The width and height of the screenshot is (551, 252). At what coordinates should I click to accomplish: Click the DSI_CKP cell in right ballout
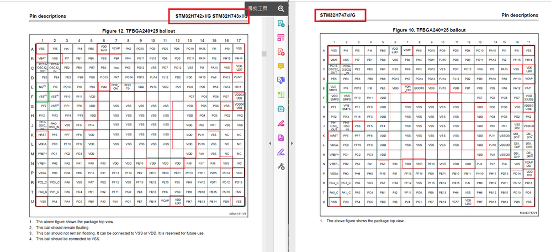(517, 145)
